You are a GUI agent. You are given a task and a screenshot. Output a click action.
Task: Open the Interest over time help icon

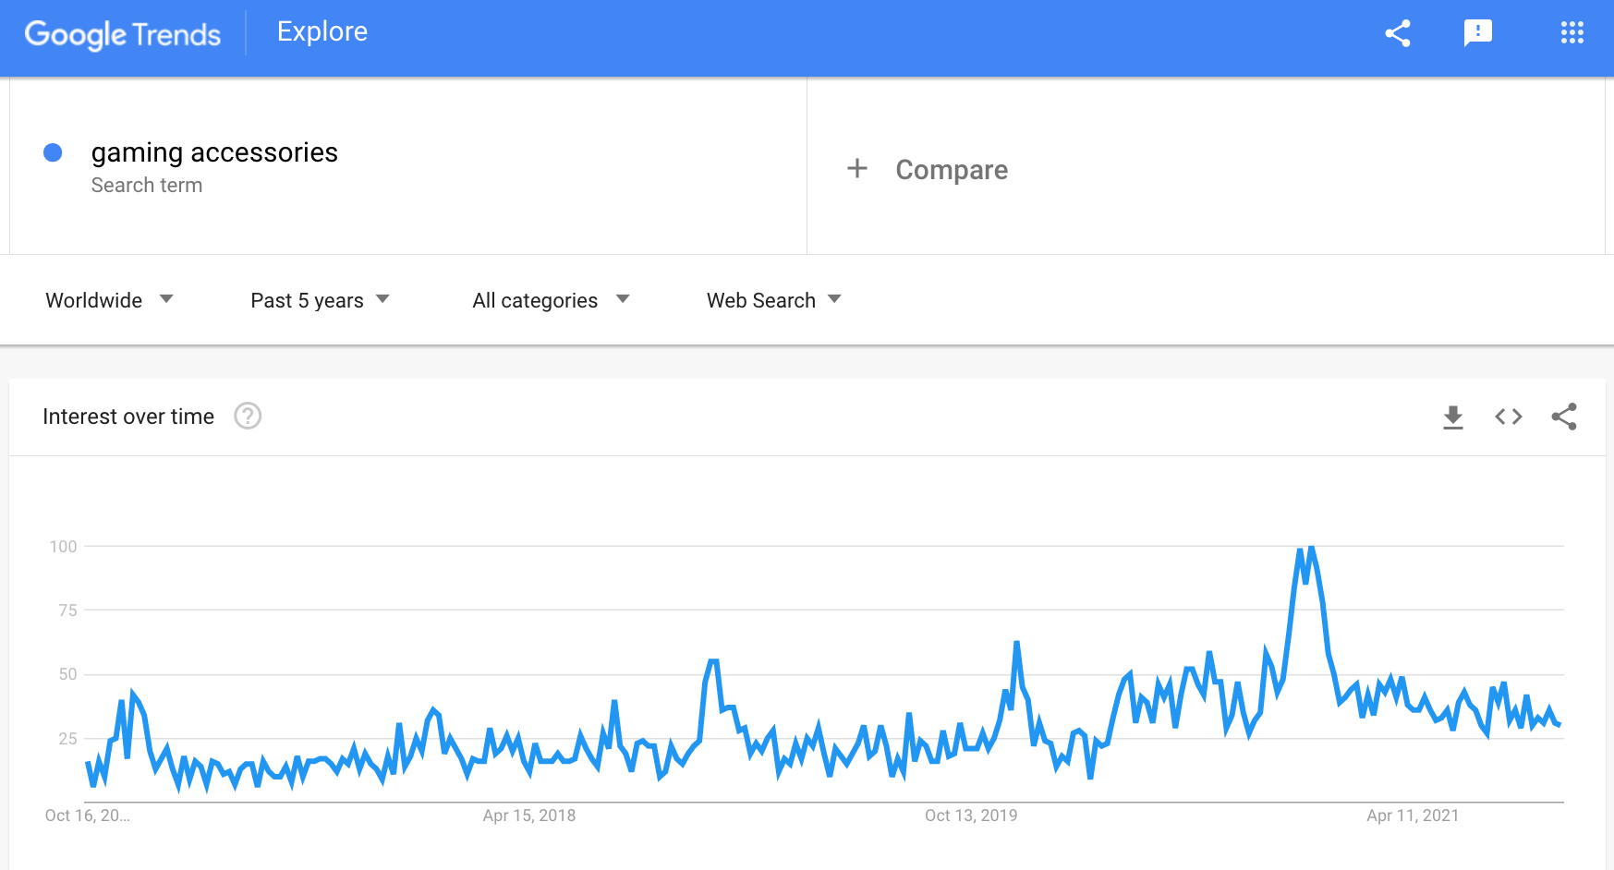click(248, 417)
